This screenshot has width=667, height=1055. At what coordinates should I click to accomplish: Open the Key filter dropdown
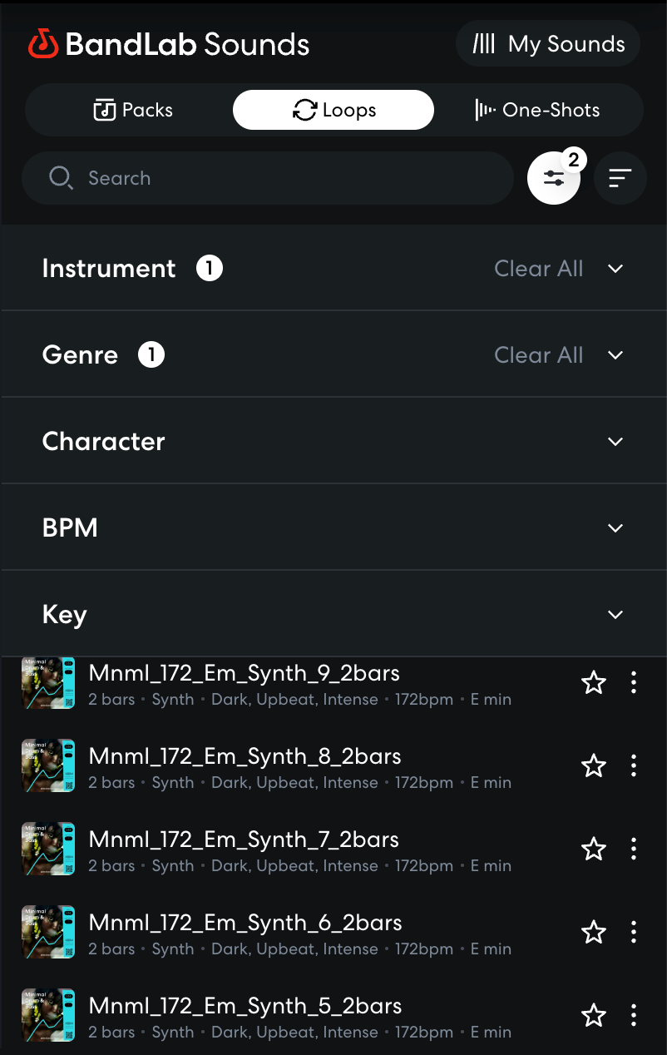click(x=615, y=614)
